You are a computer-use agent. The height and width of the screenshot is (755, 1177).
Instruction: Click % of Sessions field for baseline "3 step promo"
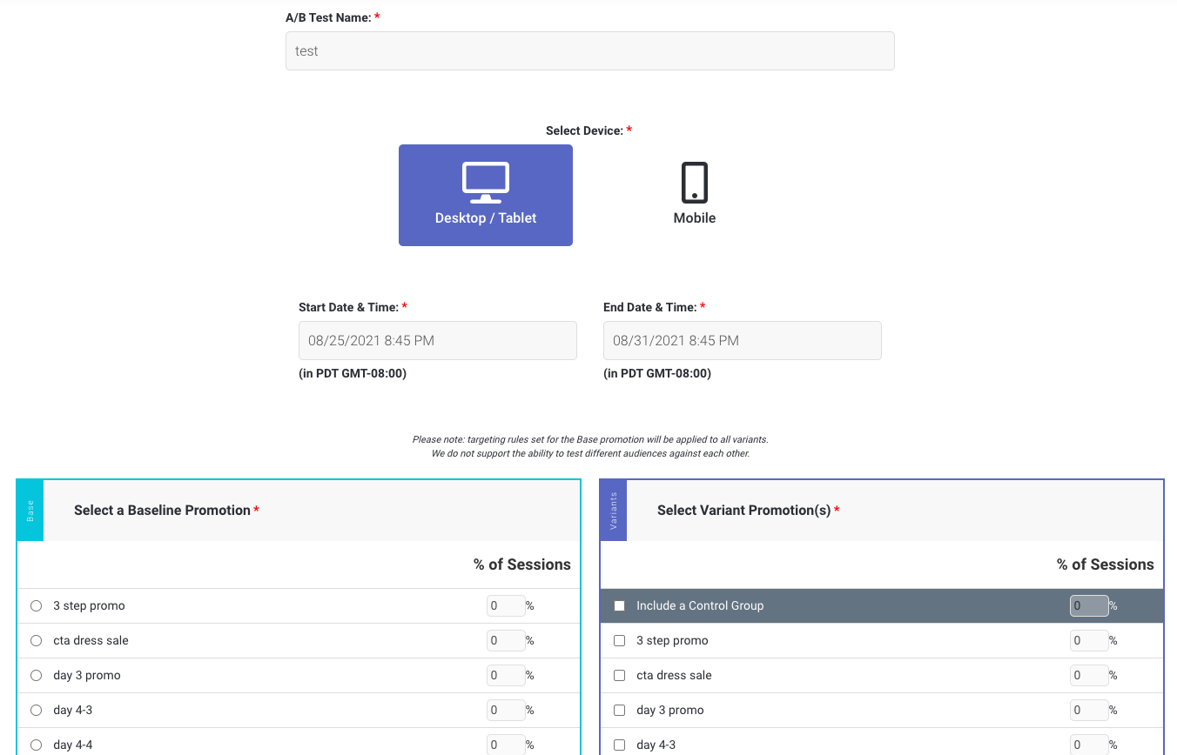click(506, 605)
